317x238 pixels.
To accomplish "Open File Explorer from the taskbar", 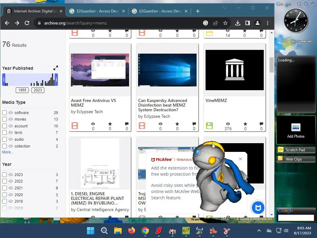I will pos(118,231).
